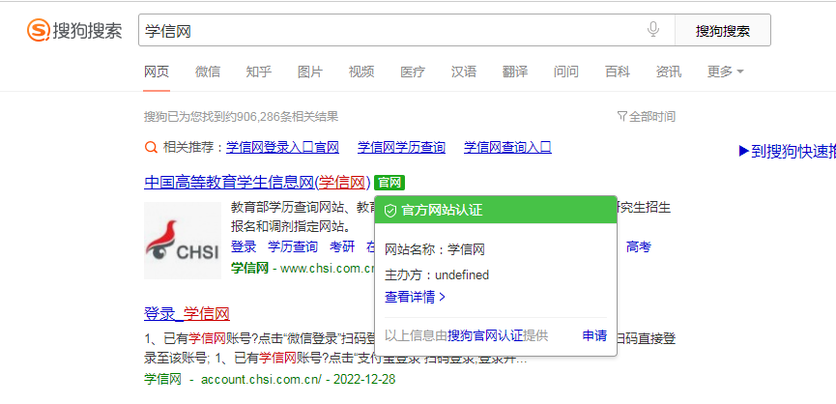Click the Sogou search logo

click(x=74, y=30)
